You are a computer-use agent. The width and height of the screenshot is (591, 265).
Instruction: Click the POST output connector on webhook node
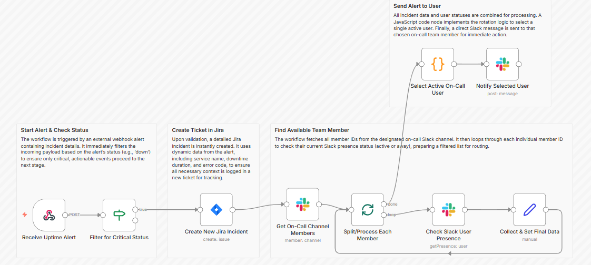click(65, 215)
